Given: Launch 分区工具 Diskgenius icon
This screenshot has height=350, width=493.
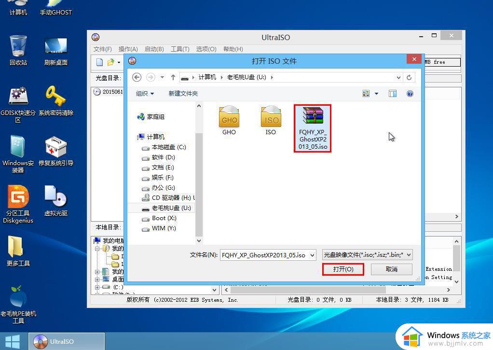Looking at the screenshot, I should (18, 204).
